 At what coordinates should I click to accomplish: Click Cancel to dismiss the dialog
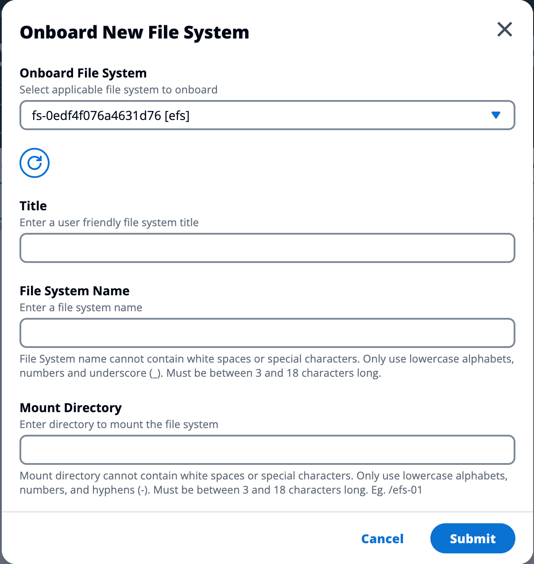(x=382, y=539)
